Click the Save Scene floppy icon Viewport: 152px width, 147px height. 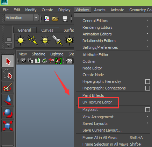tap(65, 19)
